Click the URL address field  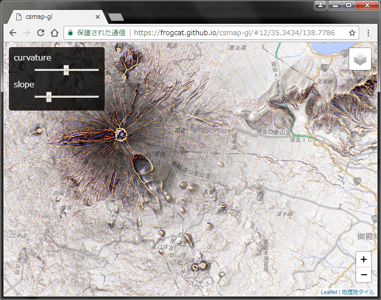pos(211,33)
